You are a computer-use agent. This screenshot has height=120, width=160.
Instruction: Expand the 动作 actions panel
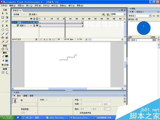tap(14, 92)
